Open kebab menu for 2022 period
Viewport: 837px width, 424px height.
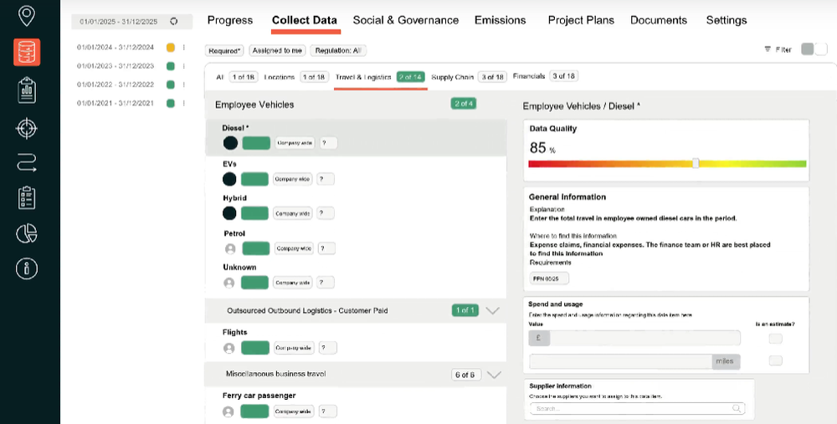point(183,84)
